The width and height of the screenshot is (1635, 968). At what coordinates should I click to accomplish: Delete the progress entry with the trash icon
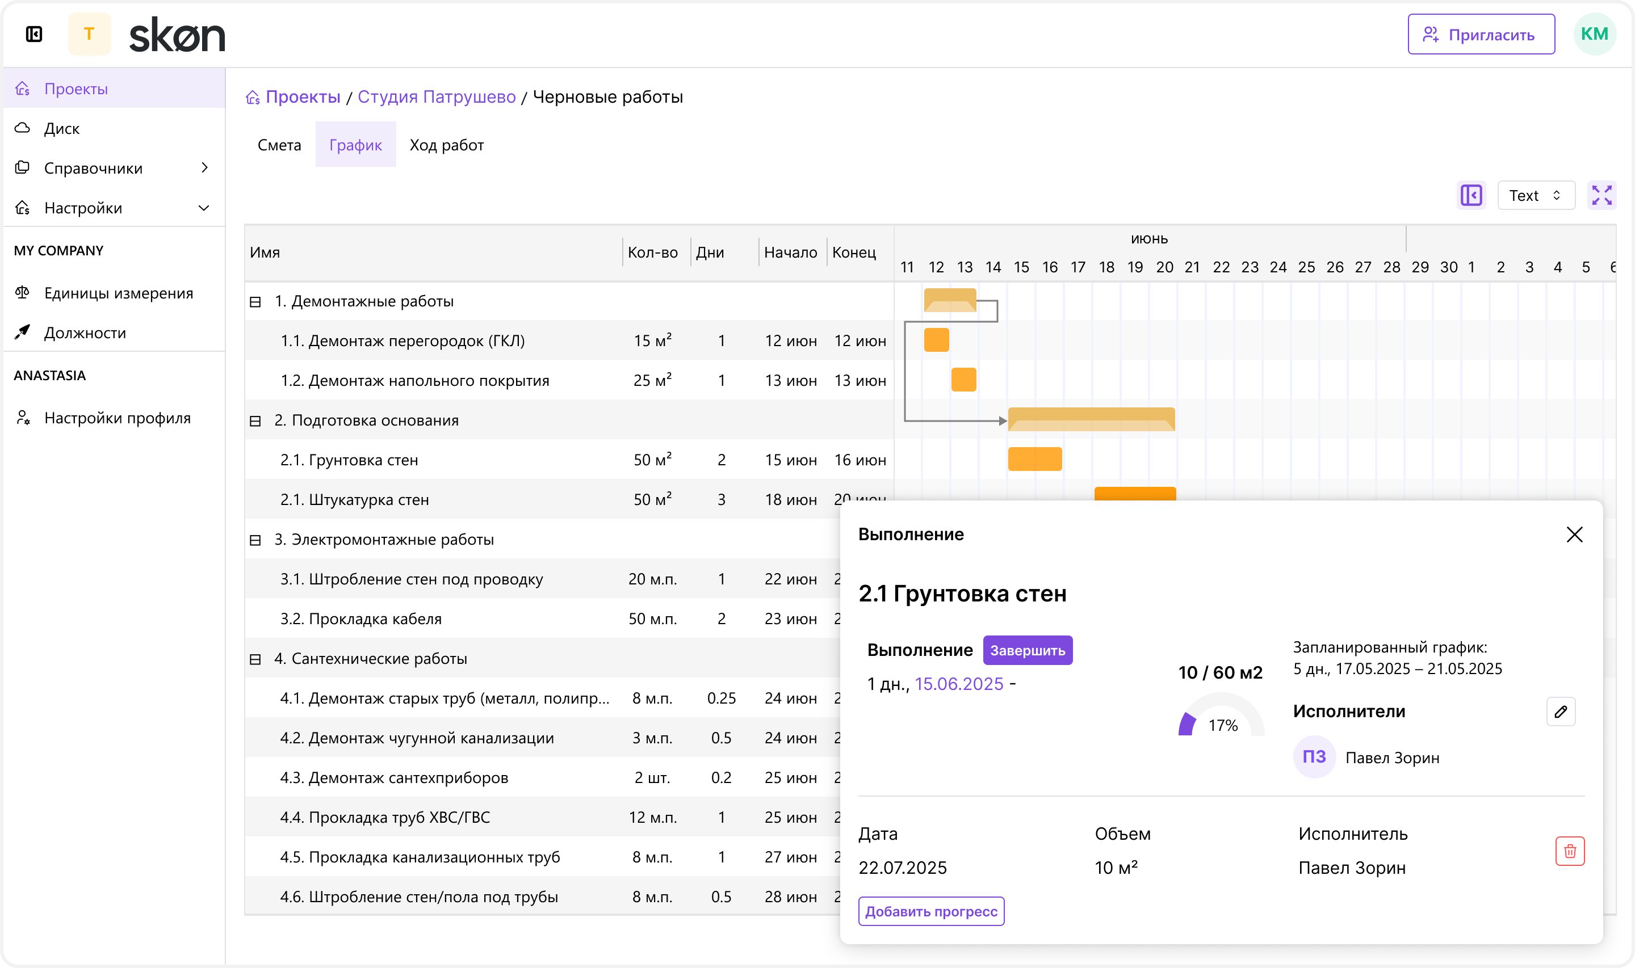pos(1569,851)
